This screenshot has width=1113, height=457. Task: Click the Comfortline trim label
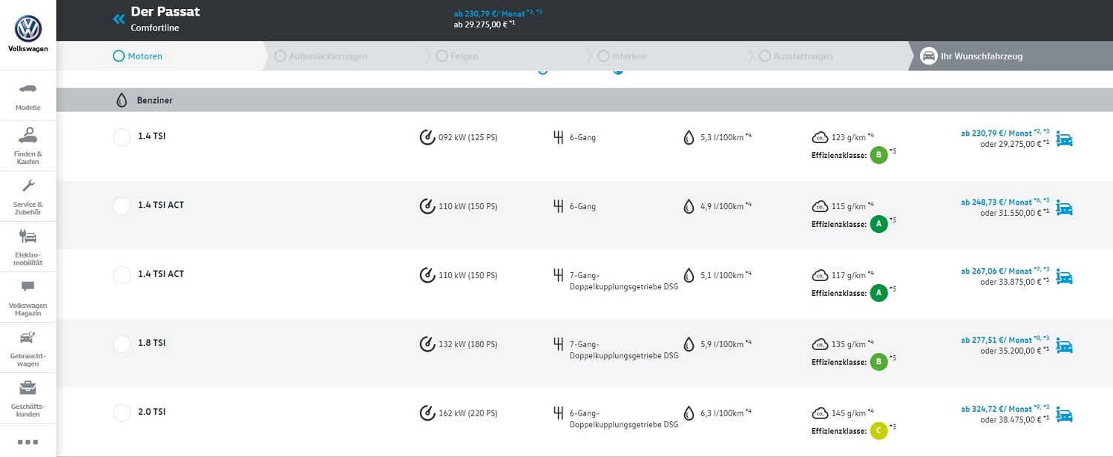155,28
